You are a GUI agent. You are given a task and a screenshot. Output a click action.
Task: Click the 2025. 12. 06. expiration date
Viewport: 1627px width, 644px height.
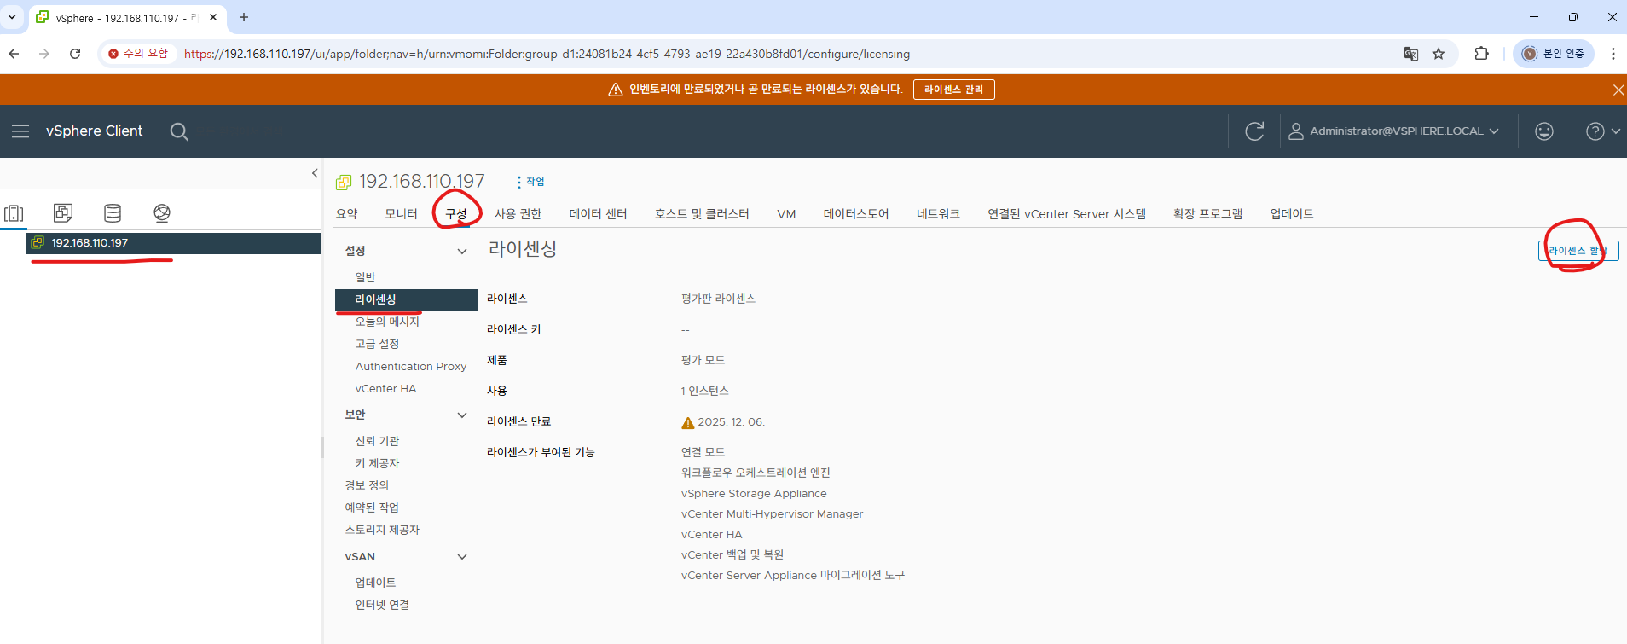pos(731,422)
